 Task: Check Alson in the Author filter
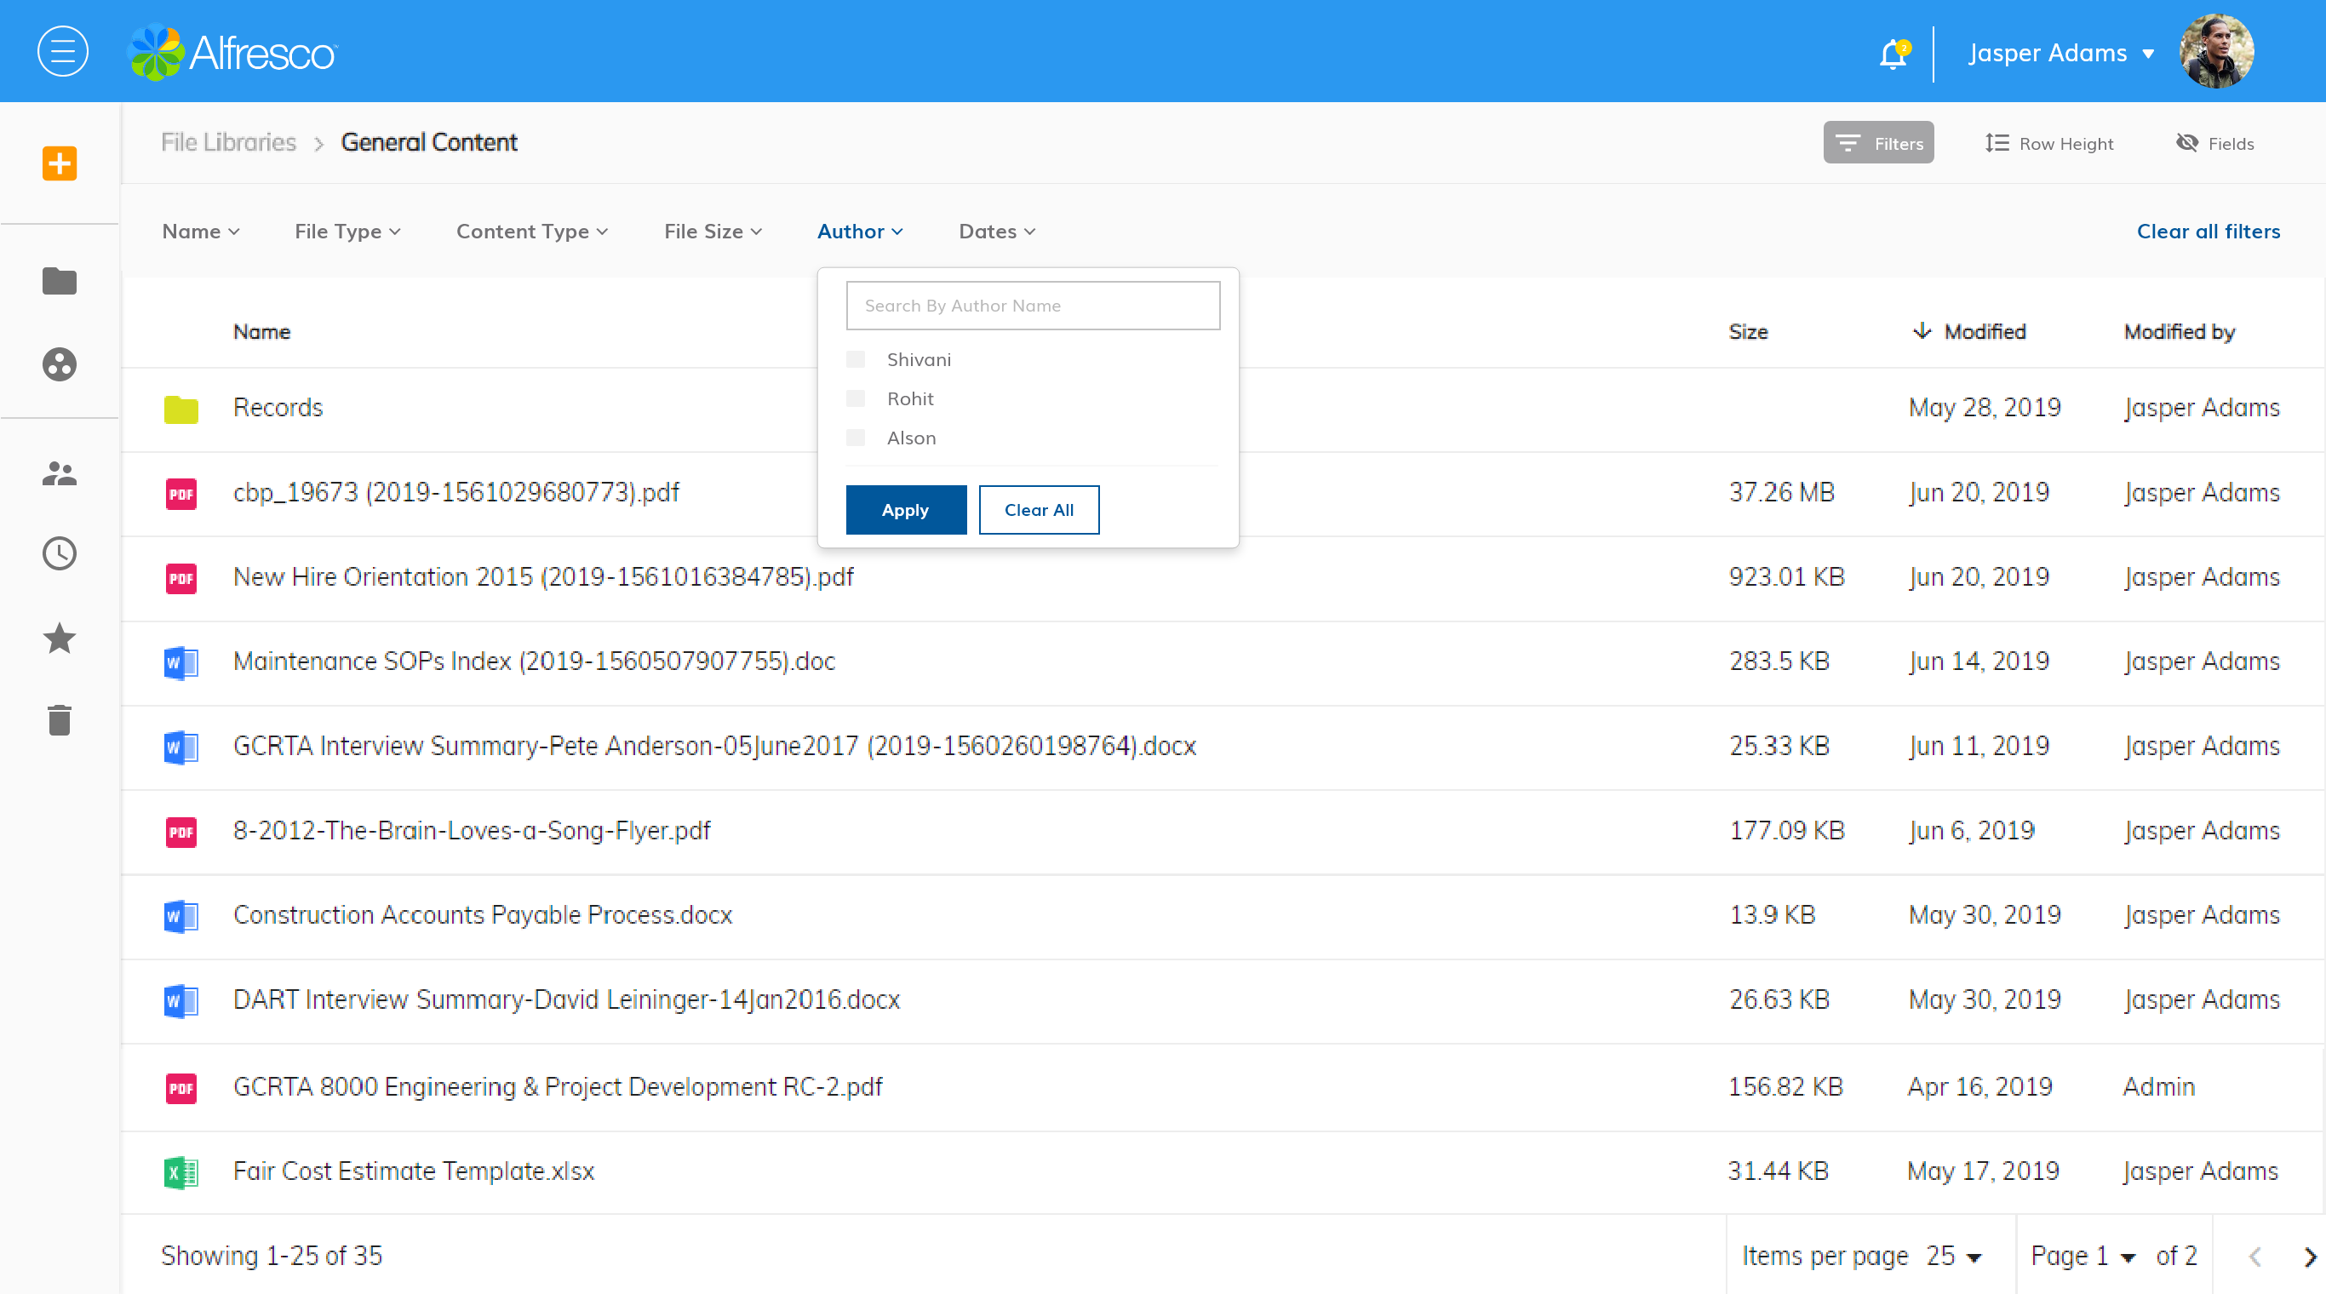tap(854, 437)
